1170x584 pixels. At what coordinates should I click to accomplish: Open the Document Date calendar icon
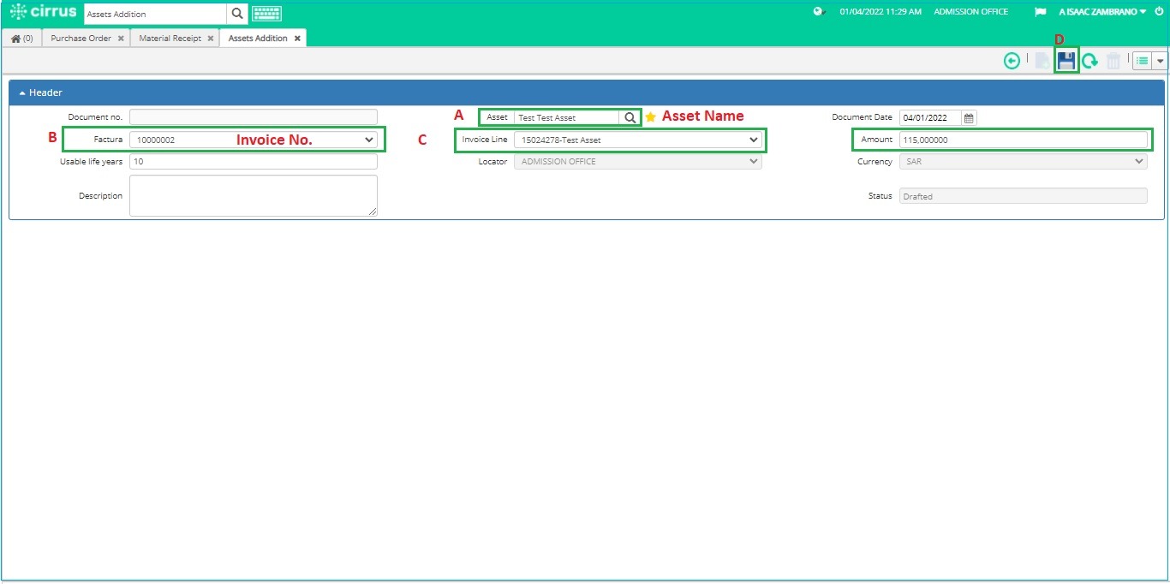click(969, 117)
